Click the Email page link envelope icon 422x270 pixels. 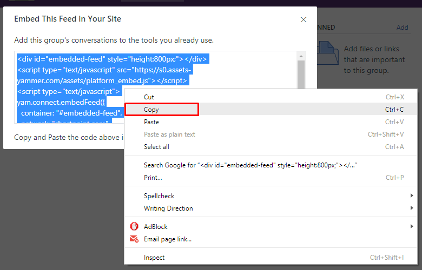pyautogui.click(x=134, y=239)
